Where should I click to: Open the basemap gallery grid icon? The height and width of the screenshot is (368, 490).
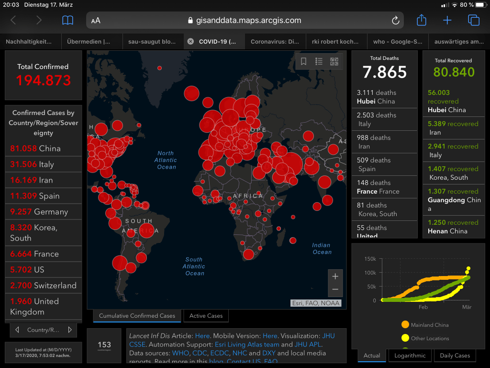(x=334, y=61)
